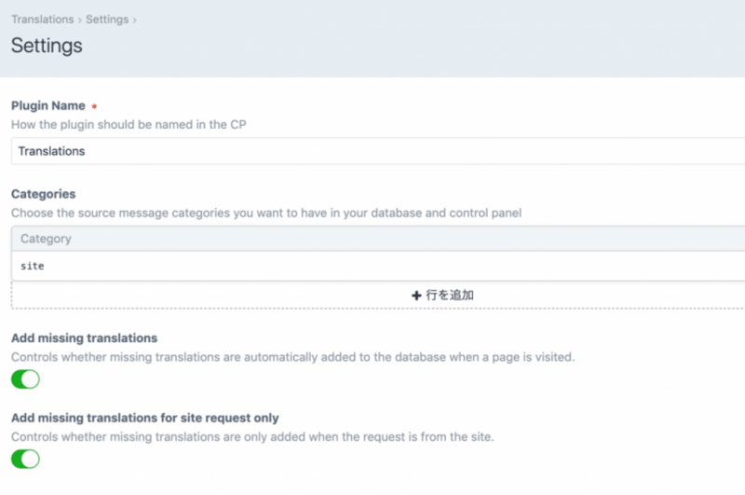Click the Plugin Name field label
This screenshot has width=745, height=495.
47,106
